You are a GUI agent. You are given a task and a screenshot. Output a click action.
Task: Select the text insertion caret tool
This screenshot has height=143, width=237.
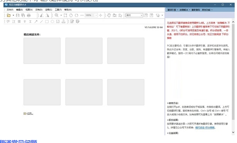pos(13,22)
